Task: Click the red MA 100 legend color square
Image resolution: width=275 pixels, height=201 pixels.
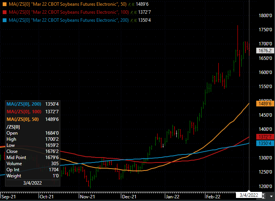Action: pos(5,12)
